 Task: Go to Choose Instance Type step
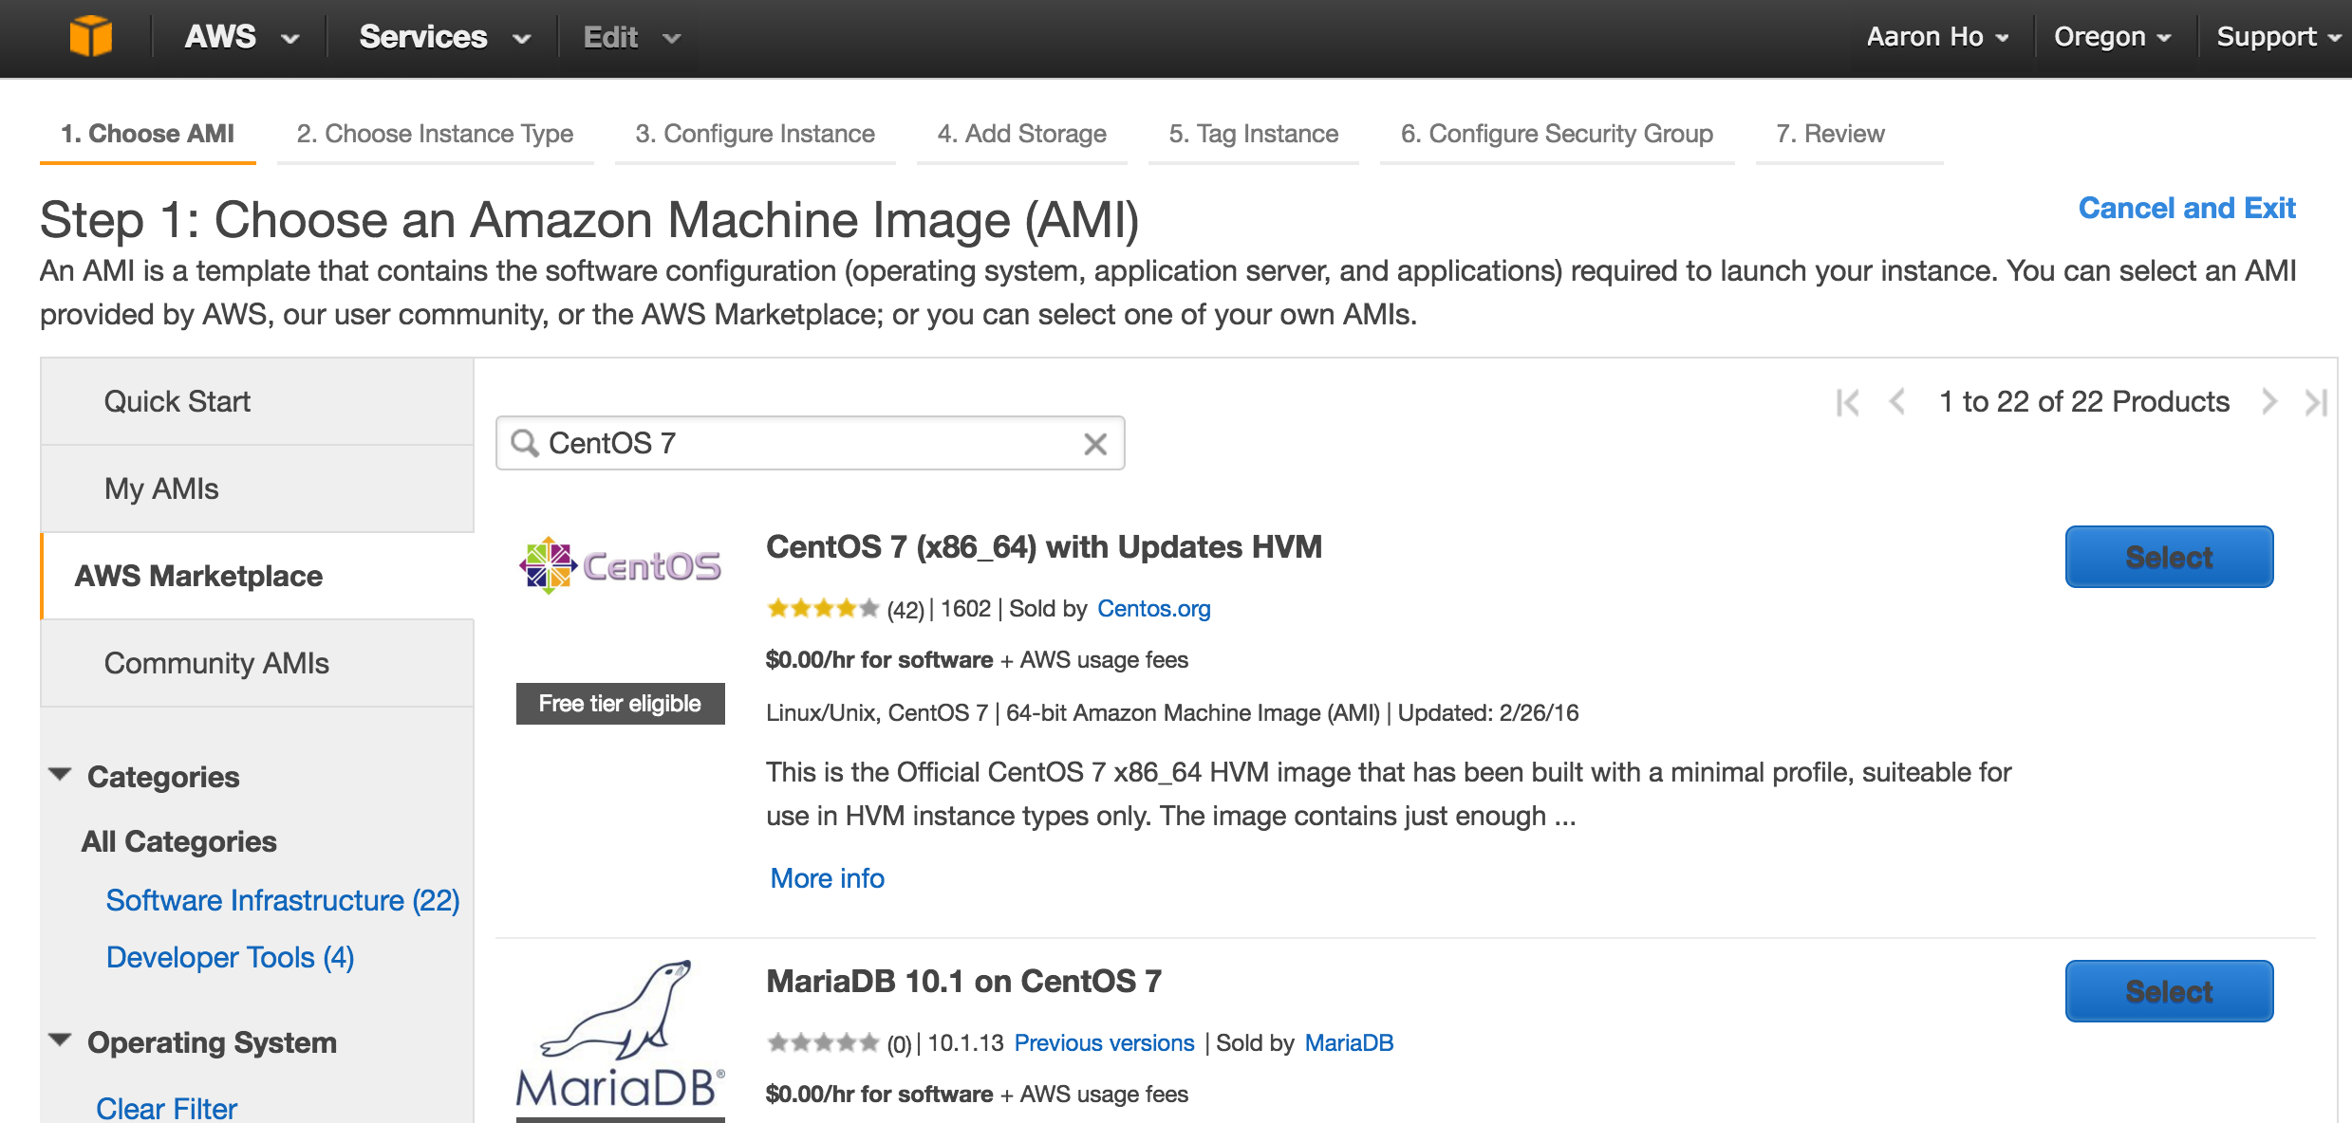[x=435, y=134]
